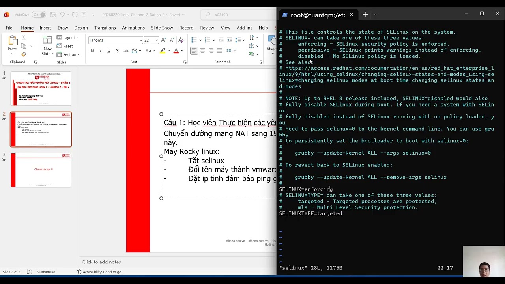Switch to the Insert tab
Viewport: 505px width, 284px height.
coord(45,28)
